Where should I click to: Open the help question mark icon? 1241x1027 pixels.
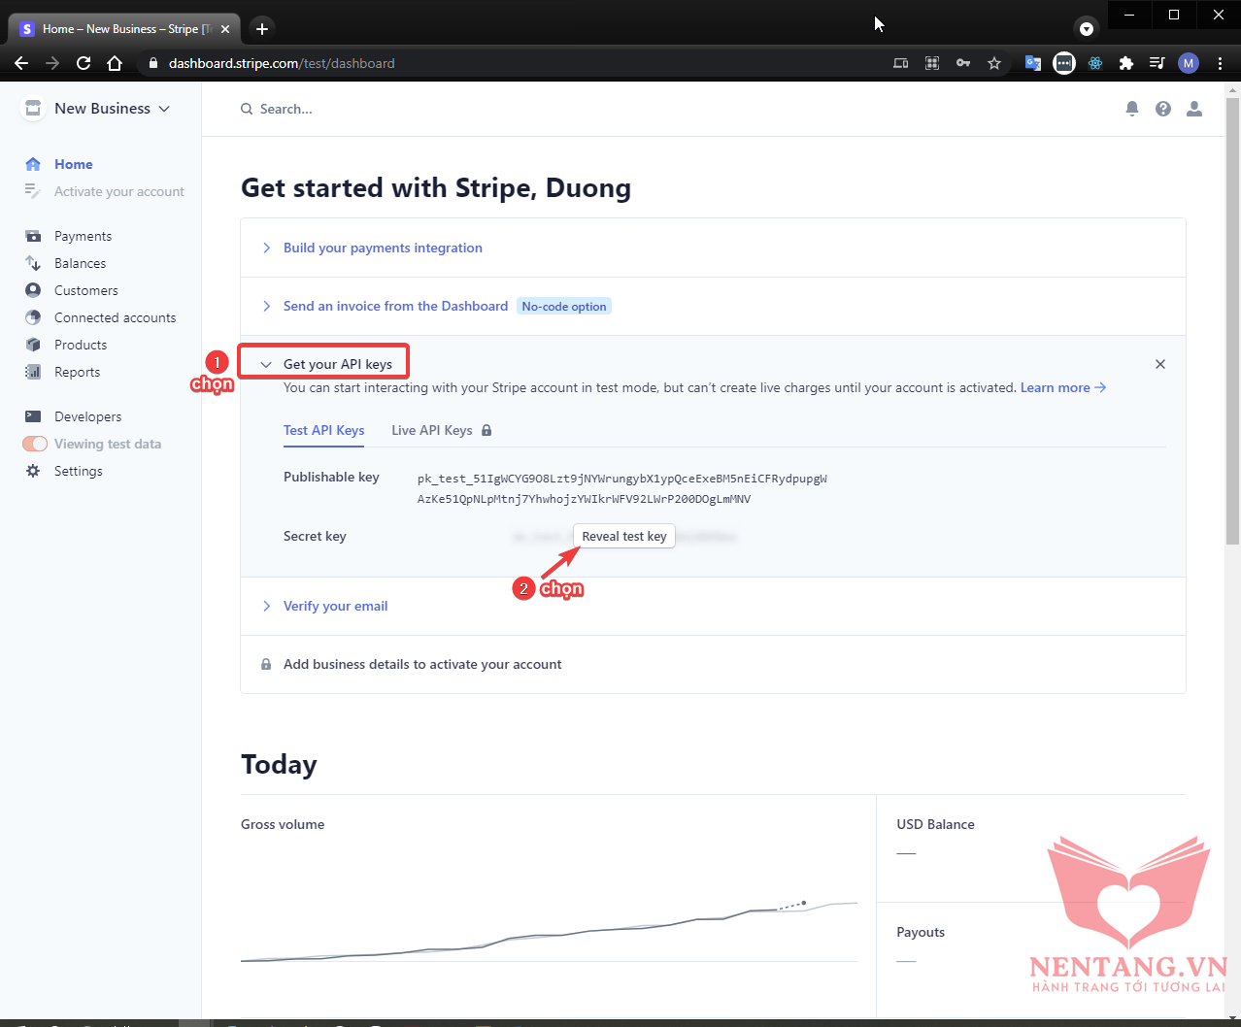click(x=1162, y=109)
